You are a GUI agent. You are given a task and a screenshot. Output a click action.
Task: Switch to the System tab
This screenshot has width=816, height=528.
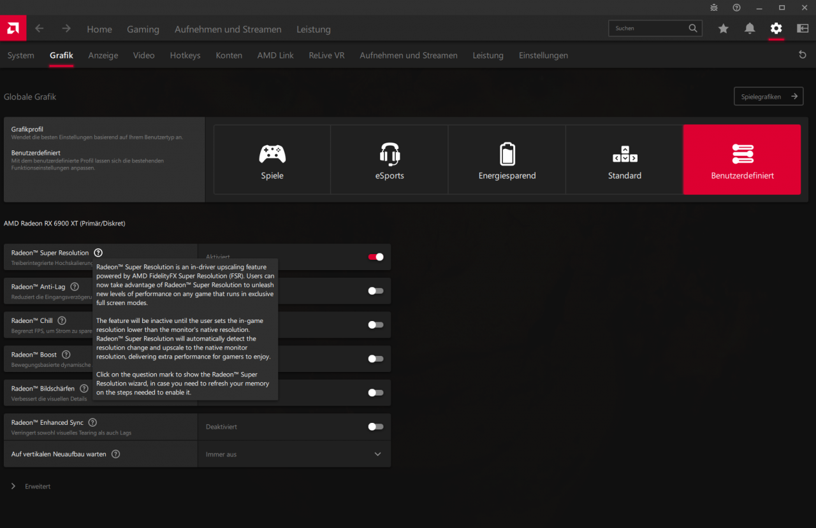coord(21,55)
